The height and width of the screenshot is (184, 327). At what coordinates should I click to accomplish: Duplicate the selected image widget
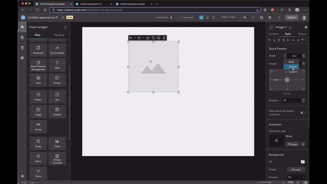(153, 38)
